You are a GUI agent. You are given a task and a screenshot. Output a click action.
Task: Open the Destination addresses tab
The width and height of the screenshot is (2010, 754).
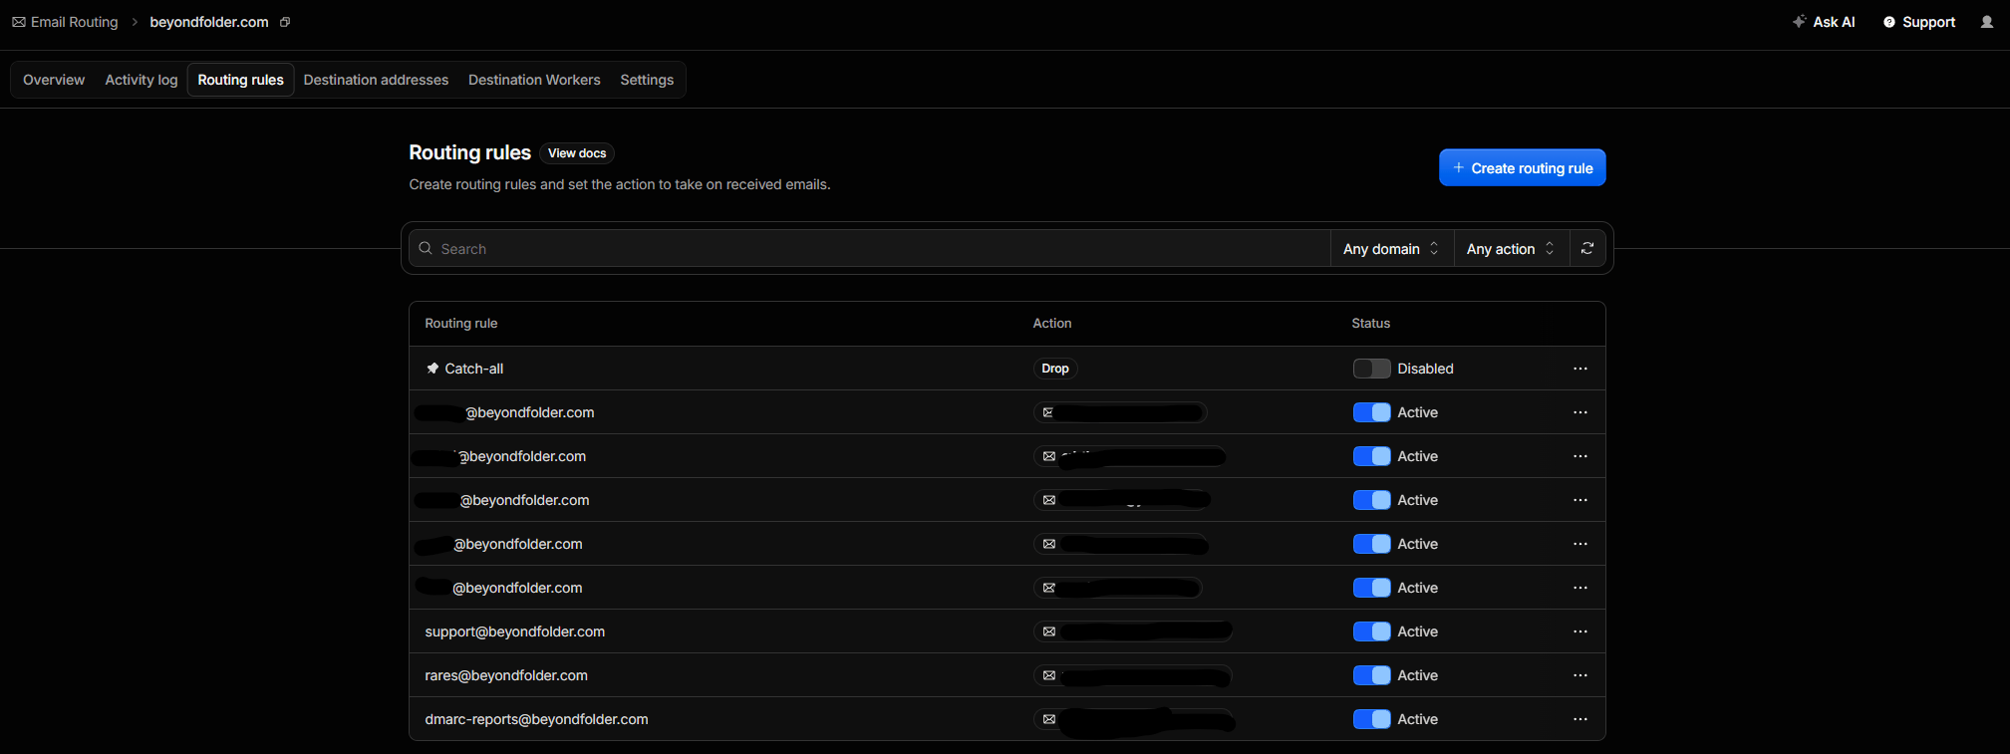click(376, 80)
